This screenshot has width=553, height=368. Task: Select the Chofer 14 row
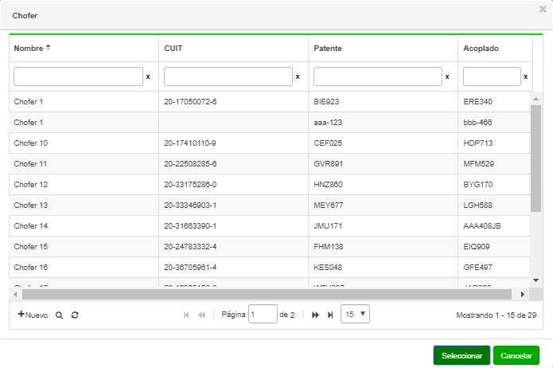click(270, 226)
